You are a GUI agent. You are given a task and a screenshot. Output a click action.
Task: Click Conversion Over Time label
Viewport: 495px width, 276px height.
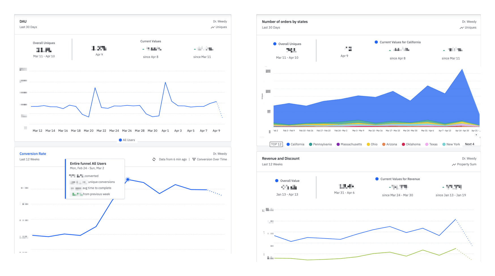(212, 159)
